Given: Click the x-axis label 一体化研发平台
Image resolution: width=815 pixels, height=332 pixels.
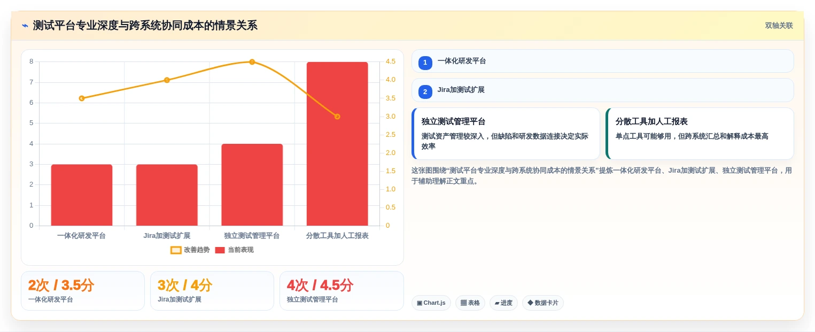Looking at the screenshot, I should pos(82,236).
